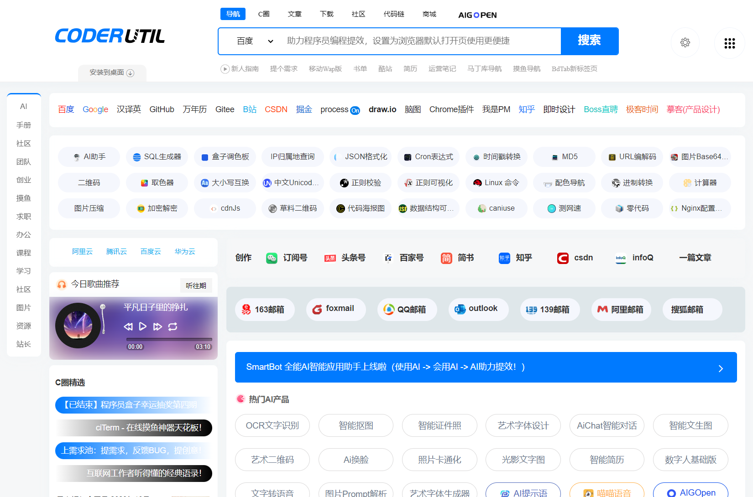753x497 pixels.
Task: Open 阿里邮箱 mailbox
Action: pos(621,310)
